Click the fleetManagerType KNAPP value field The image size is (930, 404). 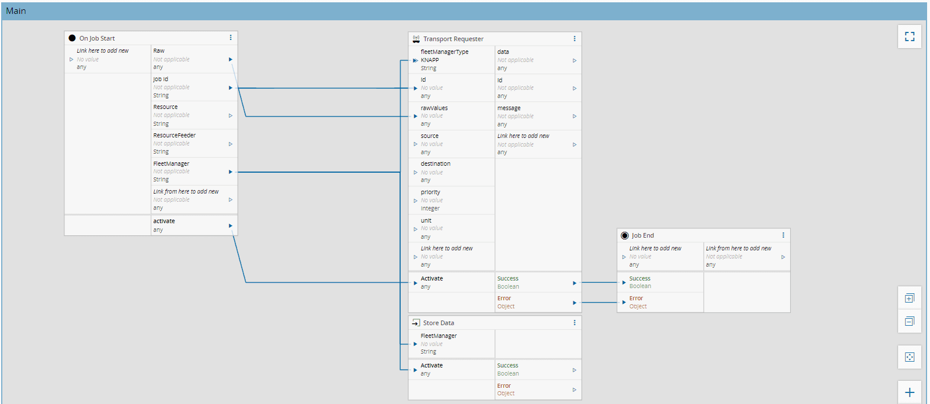(x=430, y=60)
